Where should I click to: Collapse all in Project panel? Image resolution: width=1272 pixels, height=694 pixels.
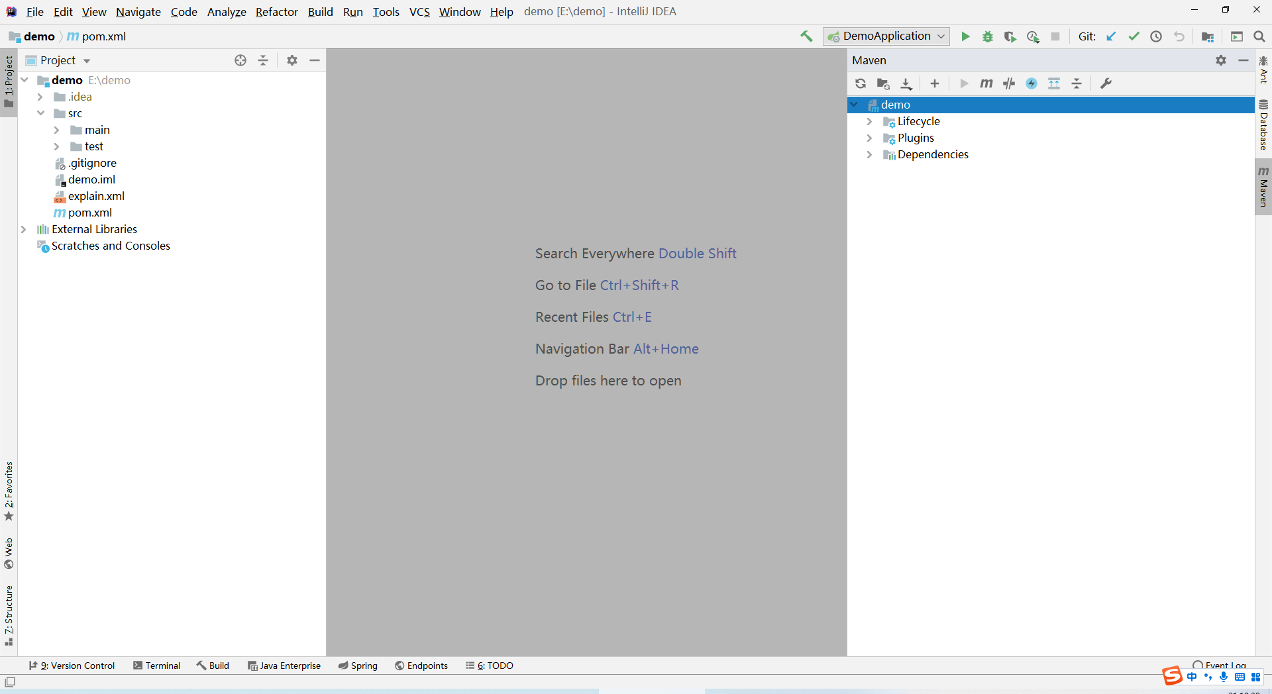click(x=263, y=60)
